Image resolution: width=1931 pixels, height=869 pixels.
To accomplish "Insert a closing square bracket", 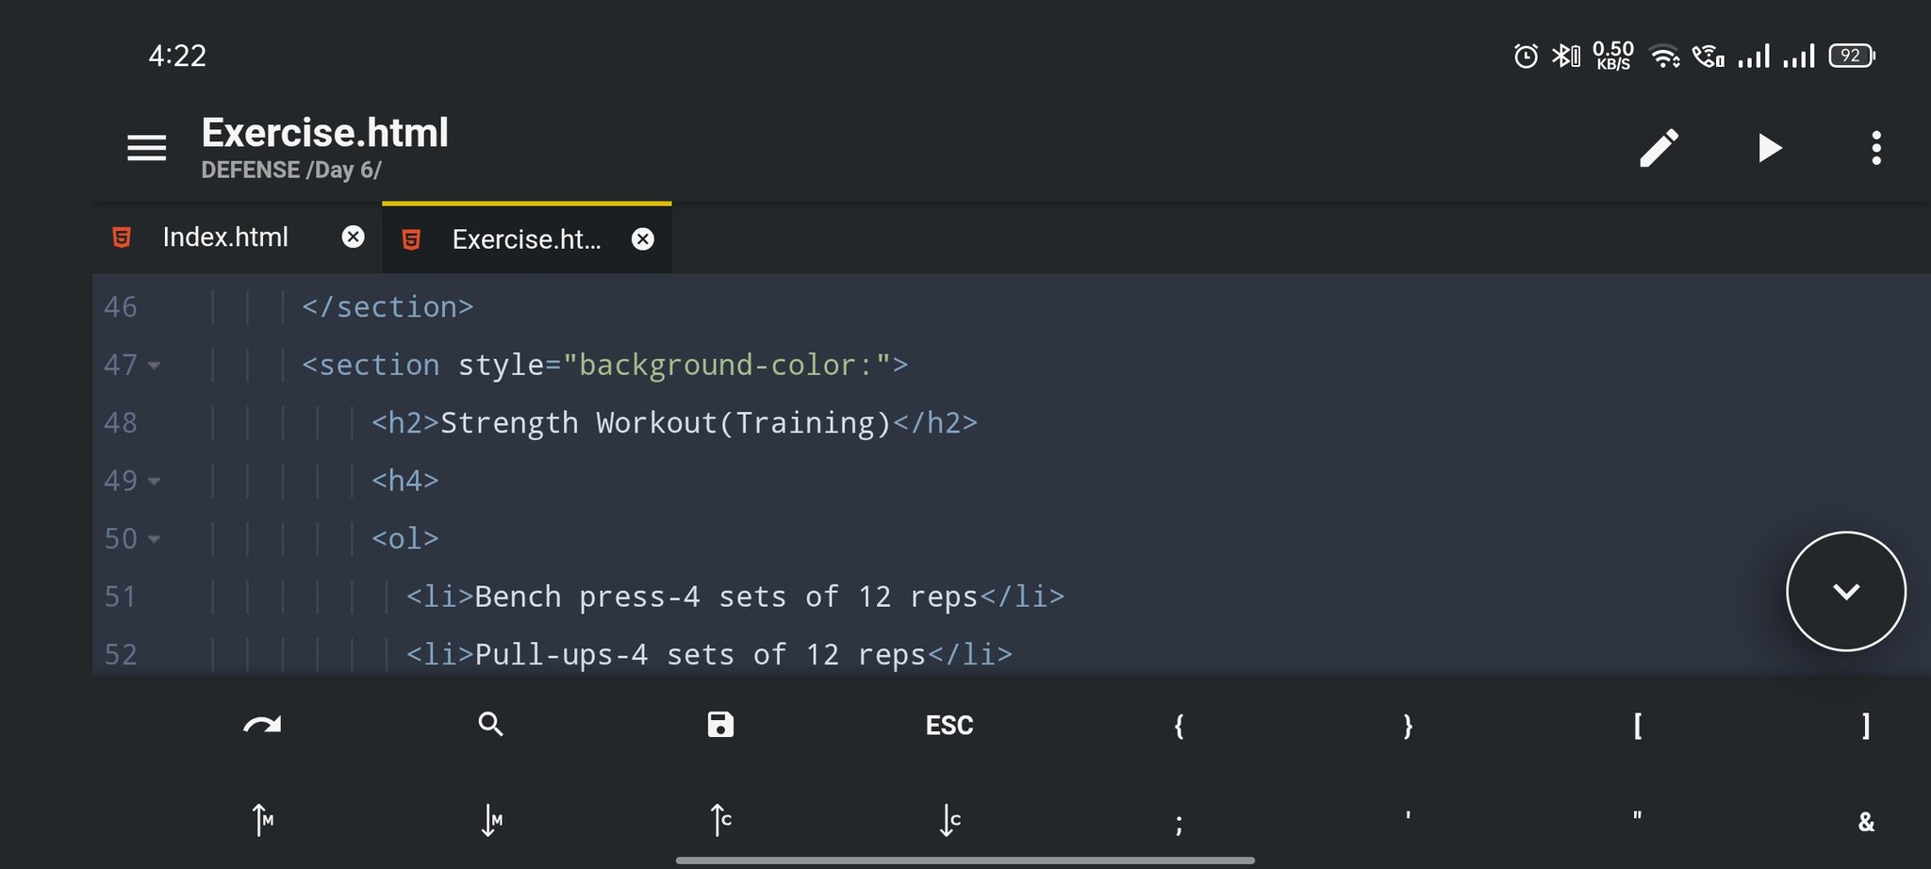I will tap(1865, 725).
